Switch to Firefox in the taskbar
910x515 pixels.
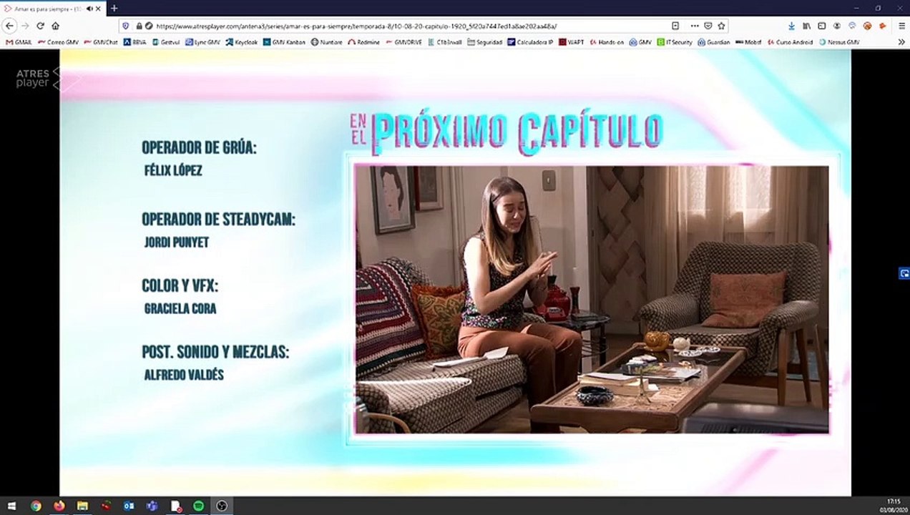point(59,506)
